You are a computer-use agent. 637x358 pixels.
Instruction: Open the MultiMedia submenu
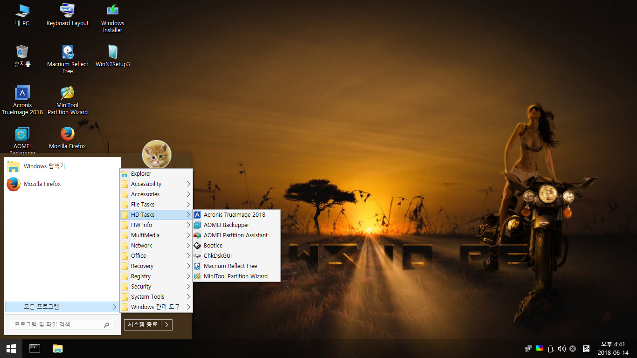click(x=156, y=235)
